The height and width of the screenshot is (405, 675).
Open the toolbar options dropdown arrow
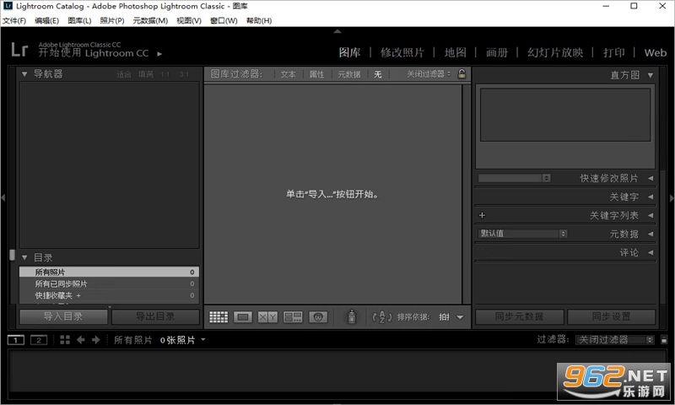pyautogui.click(x=460, y=317)
